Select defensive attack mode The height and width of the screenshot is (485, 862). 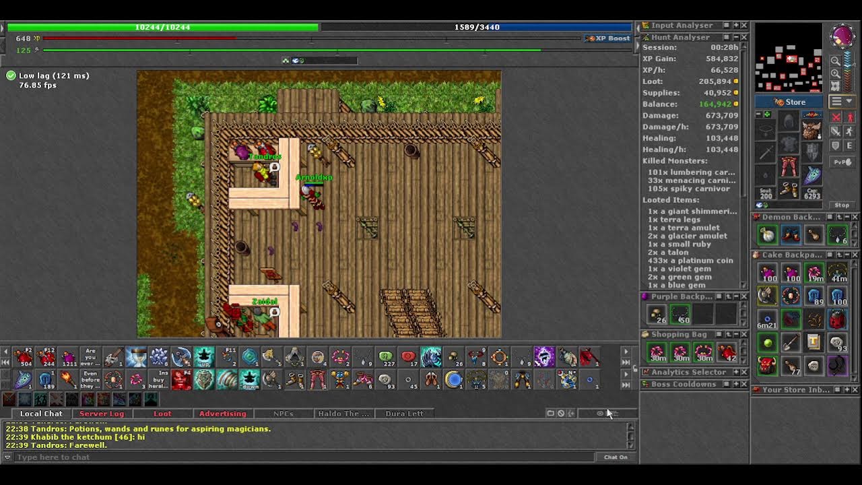[x=836, y=145]
